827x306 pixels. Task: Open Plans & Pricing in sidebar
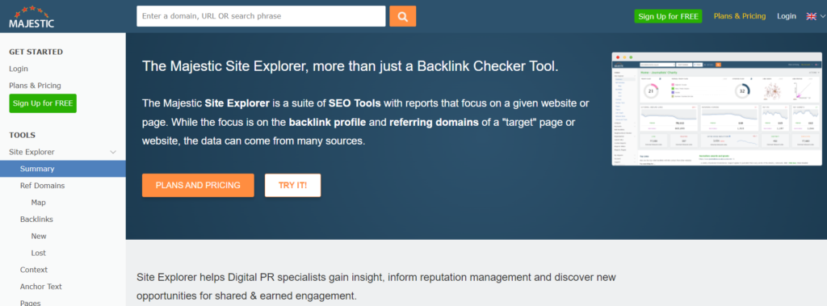pyautogui.click(x=35, y=86)
